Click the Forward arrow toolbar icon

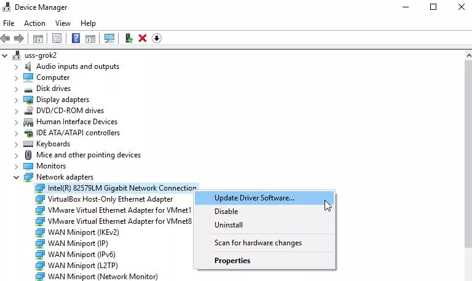19,38
